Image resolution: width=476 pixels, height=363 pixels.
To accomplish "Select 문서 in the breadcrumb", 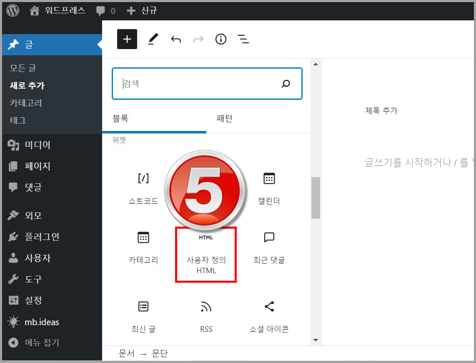I will [x=127, y=353].
